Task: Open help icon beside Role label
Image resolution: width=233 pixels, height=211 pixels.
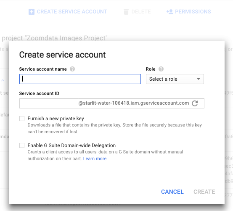Action: pos(161,69)
